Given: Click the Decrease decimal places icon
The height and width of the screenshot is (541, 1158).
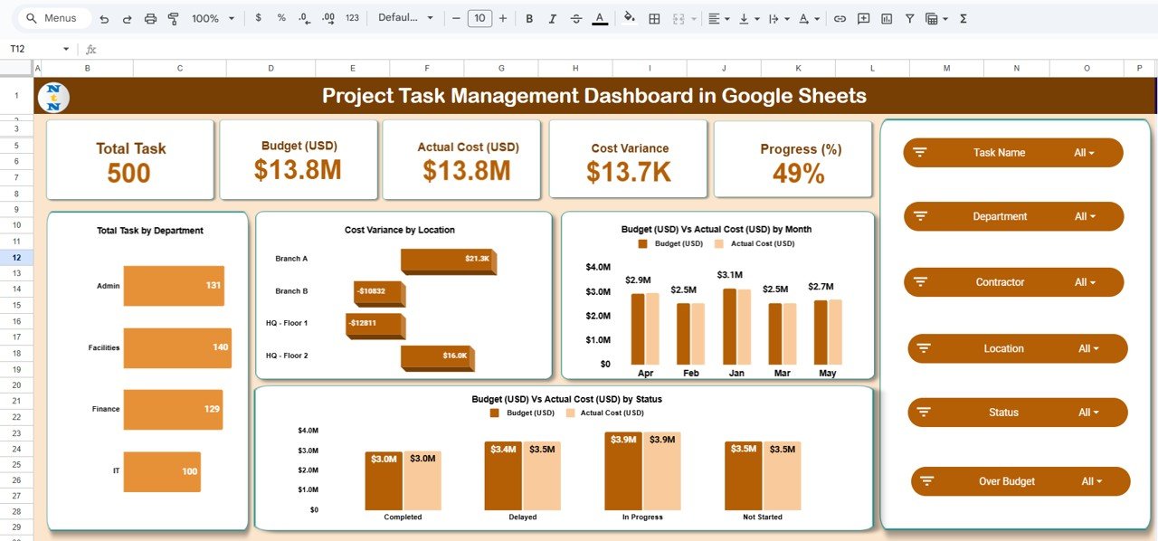Looking at the screenshot, I should (301, 17).
